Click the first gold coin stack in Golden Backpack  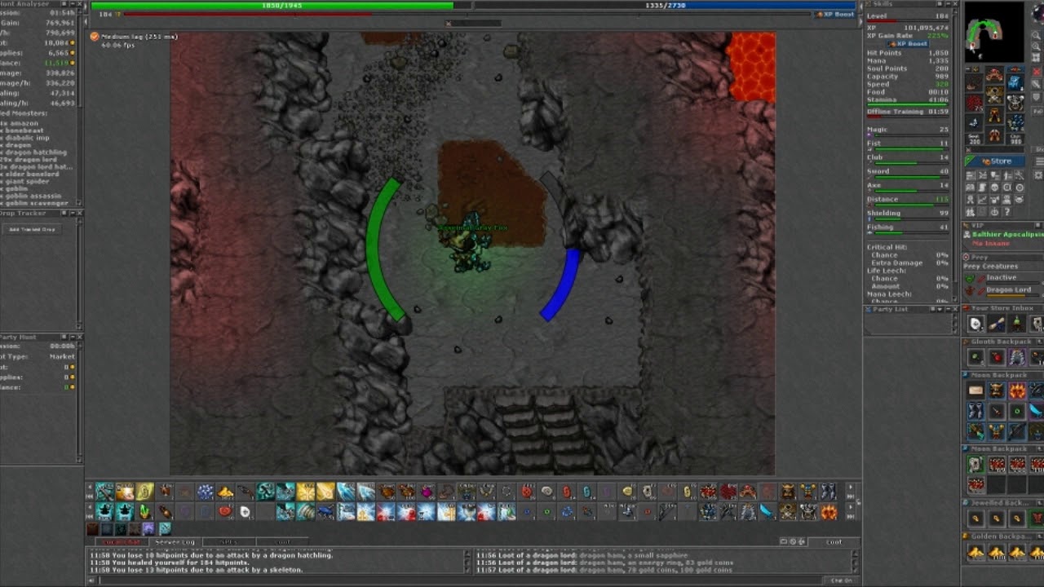(976, 553)
